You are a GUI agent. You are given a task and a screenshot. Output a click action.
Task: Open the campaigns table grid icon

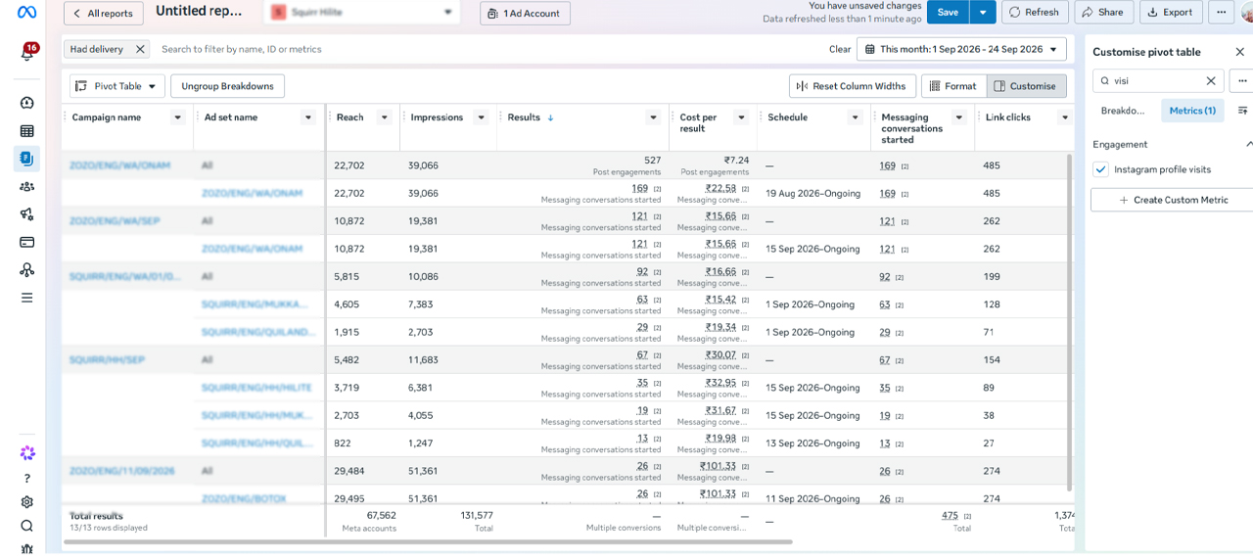pos(27,131)
